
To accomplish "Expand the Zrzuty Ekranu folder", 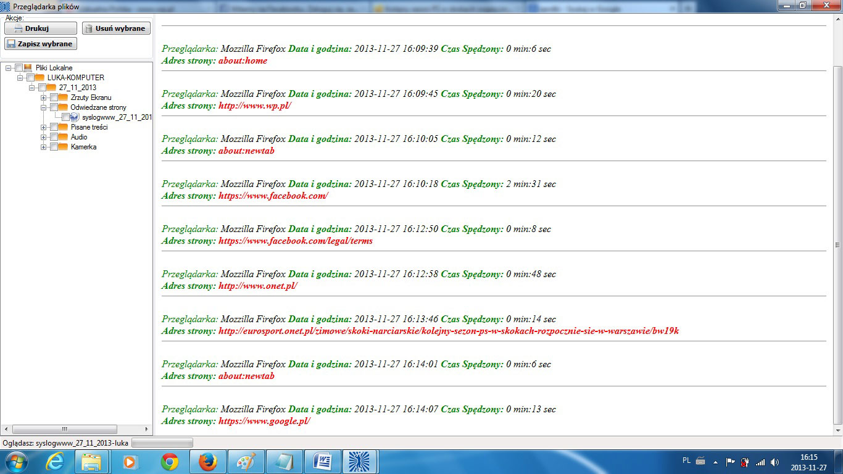I will 44,98.
